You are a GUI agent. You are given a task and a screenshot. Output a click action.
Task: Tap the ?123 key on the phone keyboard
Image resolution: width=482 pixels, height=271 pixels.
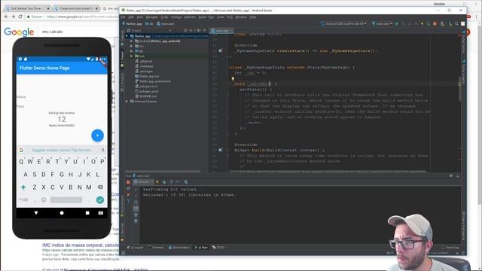(23, 200)
